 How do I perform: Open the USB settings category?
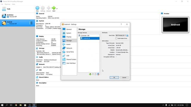click(70, 56)
